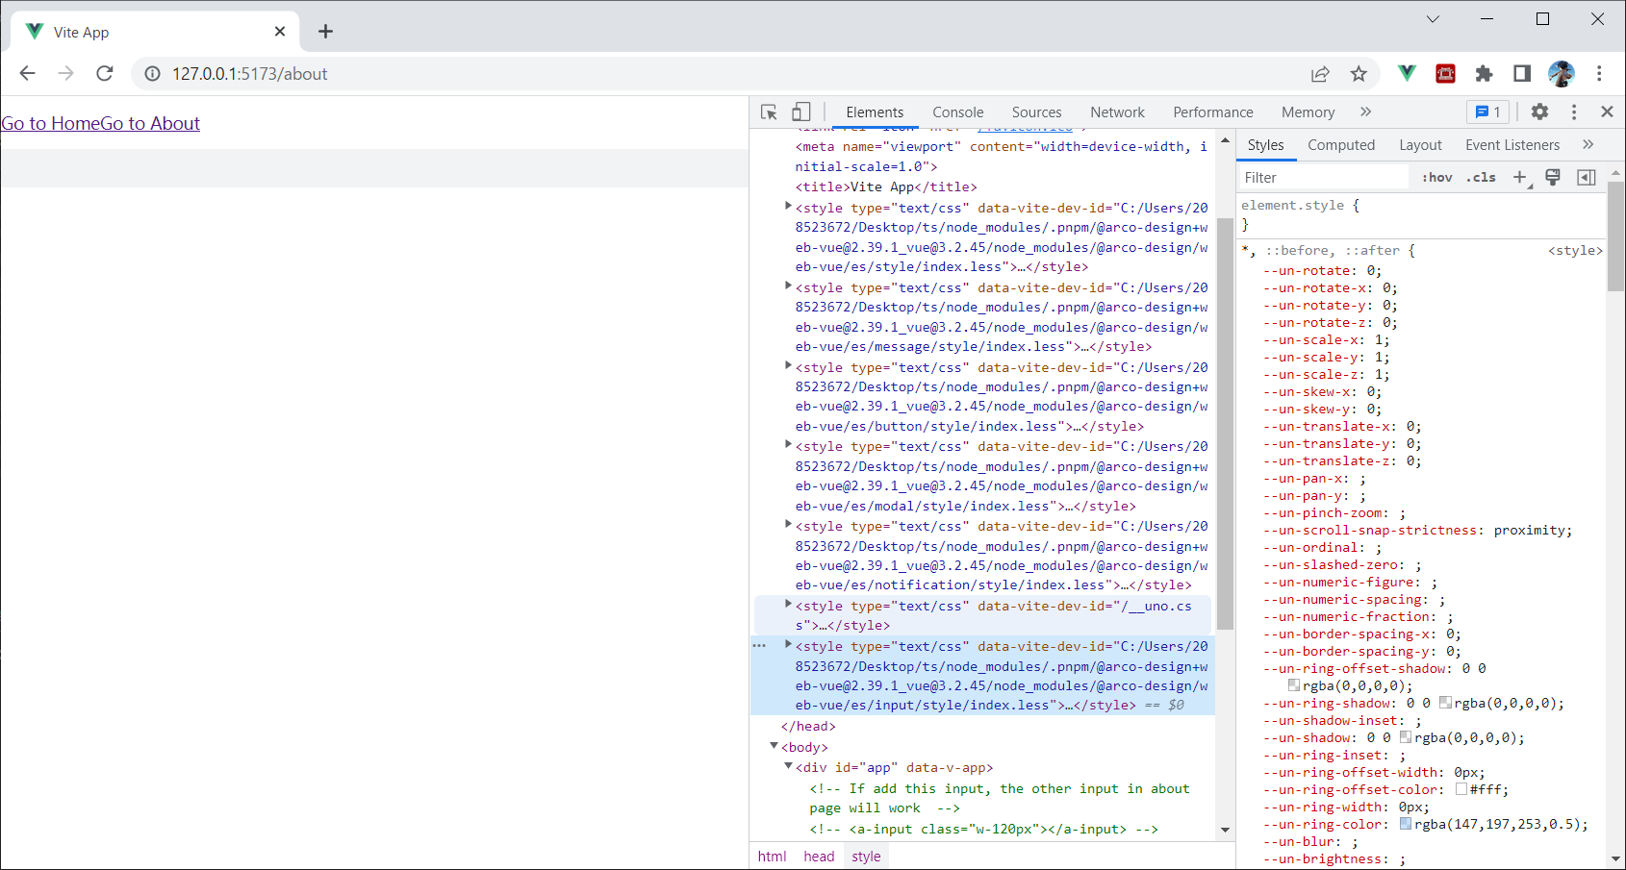
Task: Open the browser extensions puzzle icon
Action: click(1485, 73)
